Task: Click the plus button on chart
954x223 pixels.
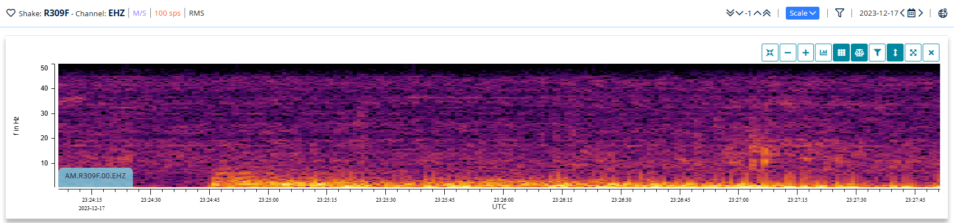Action: point(806,53)
